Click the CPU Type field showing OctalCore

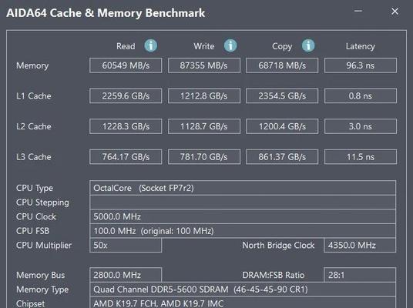tap(243, 188)
